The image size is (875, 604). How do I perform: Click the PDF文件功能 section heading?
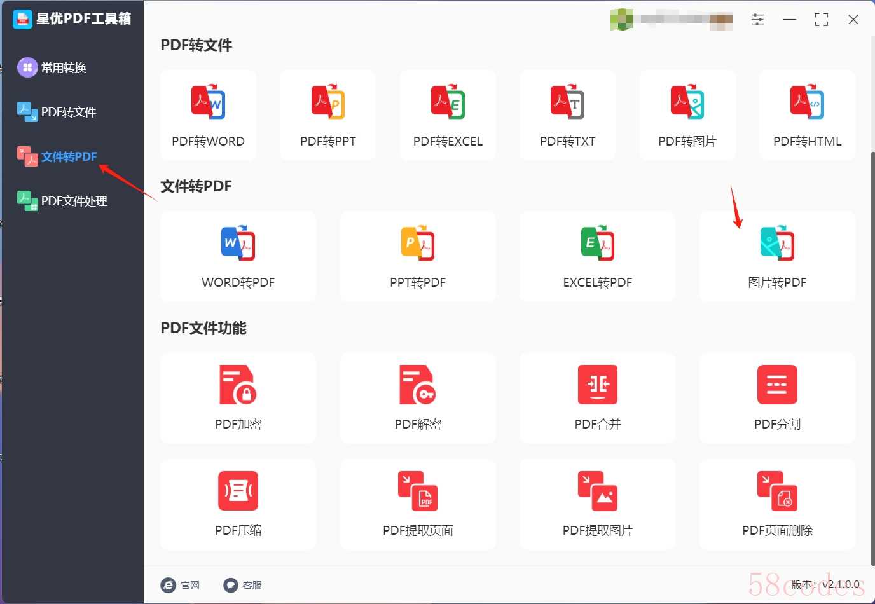[x=203, y=329]
